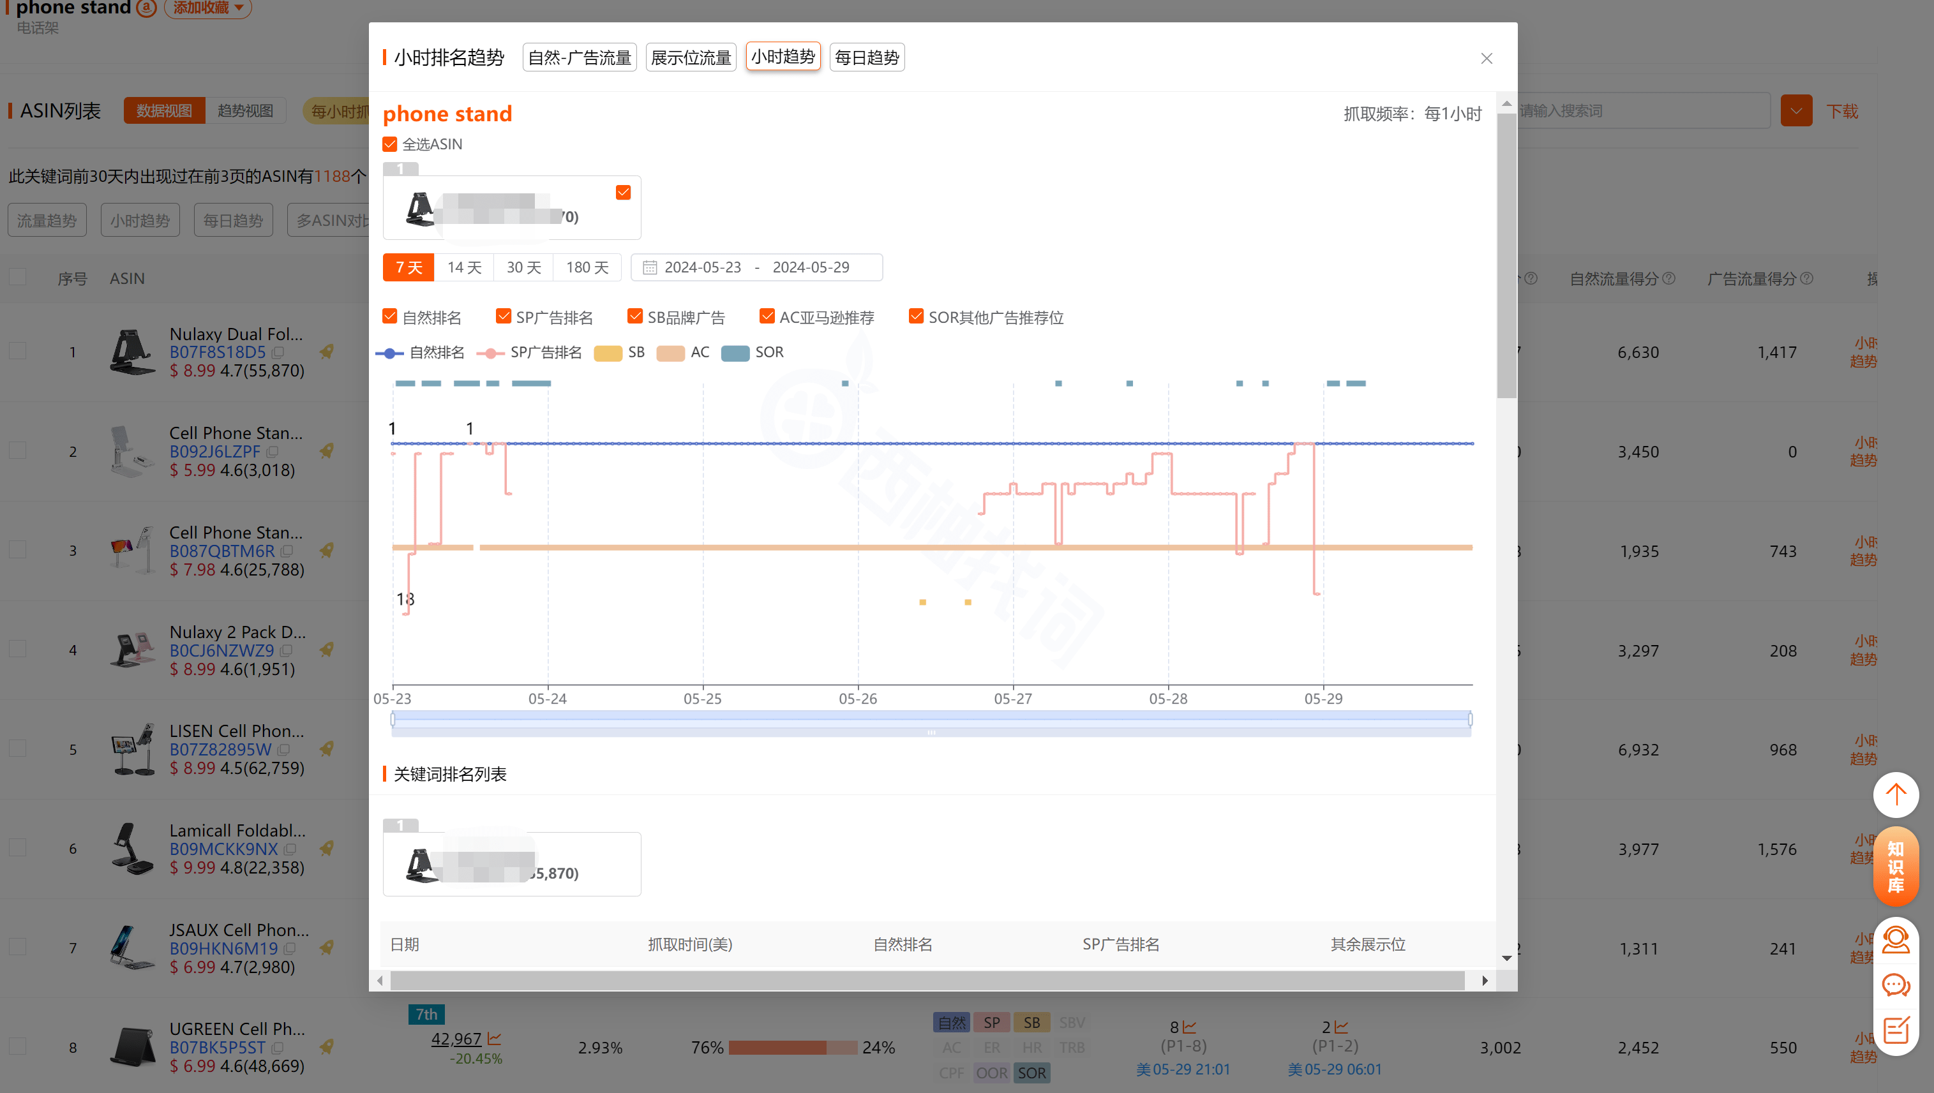Open the date range picker calendar icon
Image resolution: width=1934 pixels, height=1093 pixels.
pyautogui.click(x=649, y=268)
